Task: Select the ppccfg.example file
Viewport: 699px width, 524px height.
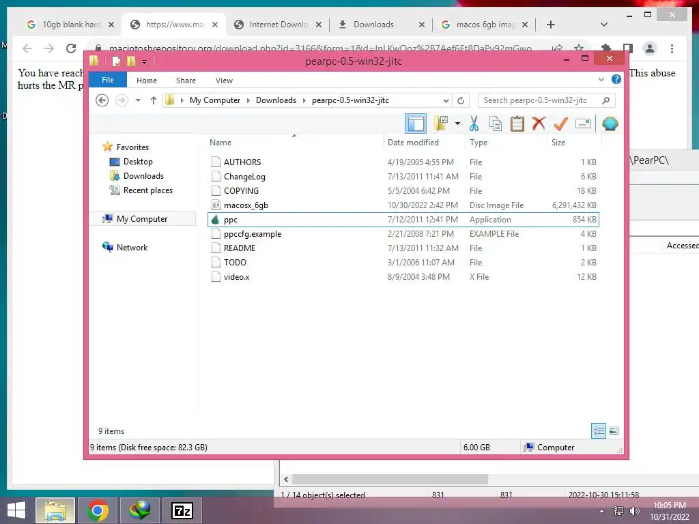Action: pyautogui.click(x=403, y=233)
